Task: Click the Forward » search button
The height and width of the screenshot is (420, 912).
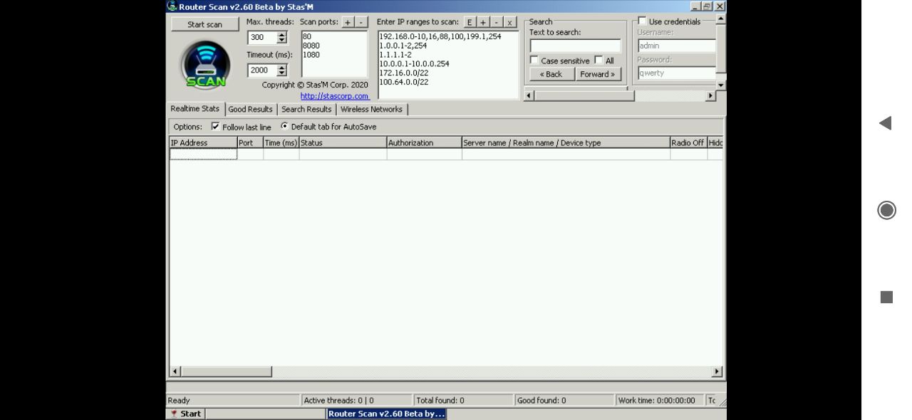Action: pos(598,74)
